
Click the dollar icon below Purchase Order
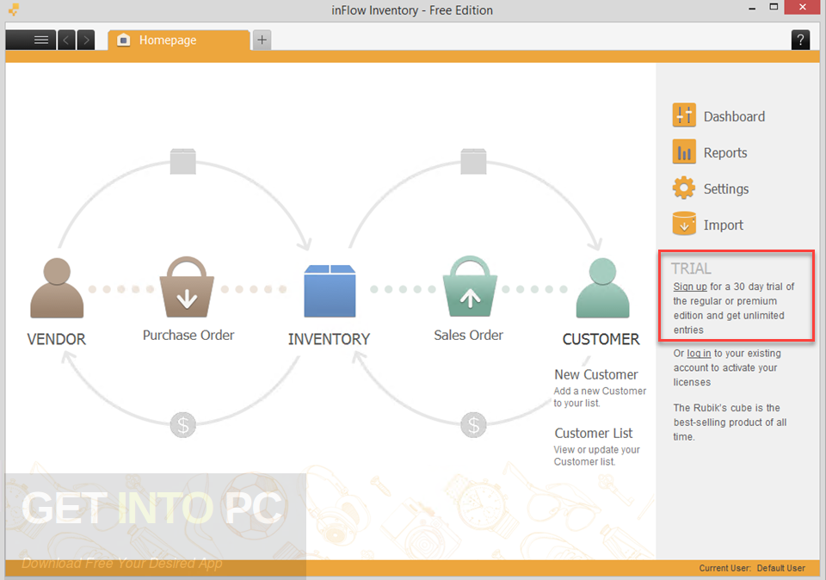pyautogui.click(x=182, y=424)
